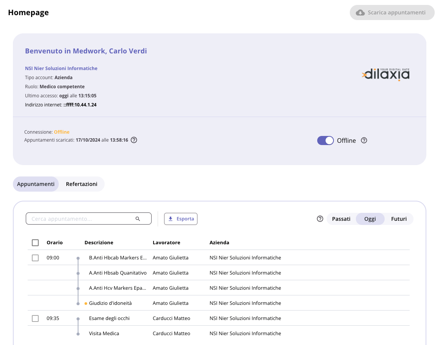Switch the filter to Passati appointments
The height and width of the screenshot is (345, 440).
(341, 219)
